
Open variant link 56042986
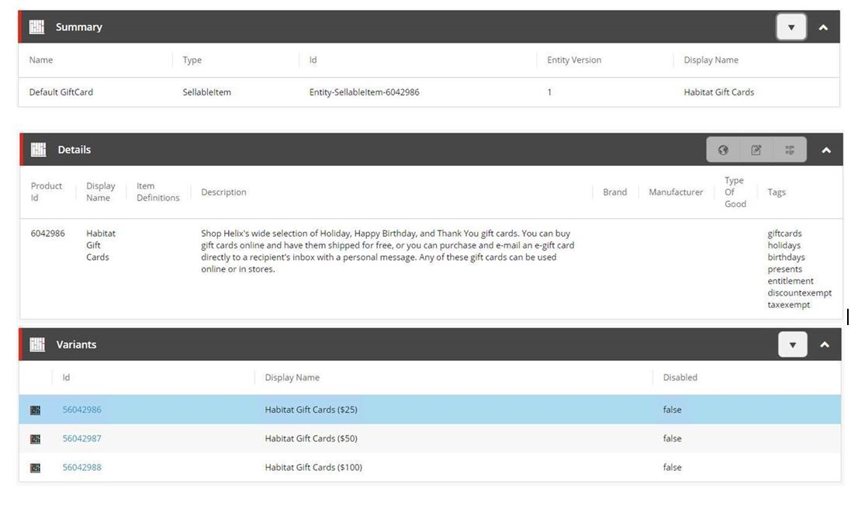click(81, 410)
